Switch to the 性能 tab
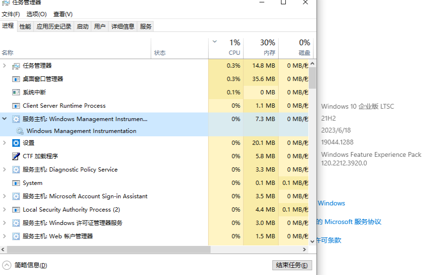Image resolution: width=431 pixels, height=275 pixels. point(25,27)
